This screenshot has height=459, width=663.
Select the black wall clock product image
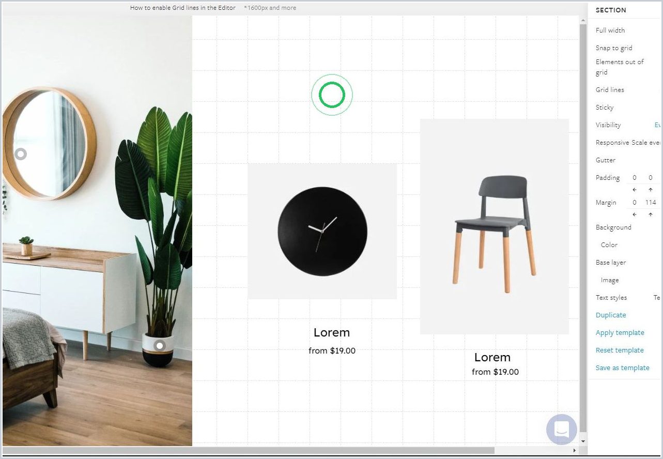click(322, 231)
